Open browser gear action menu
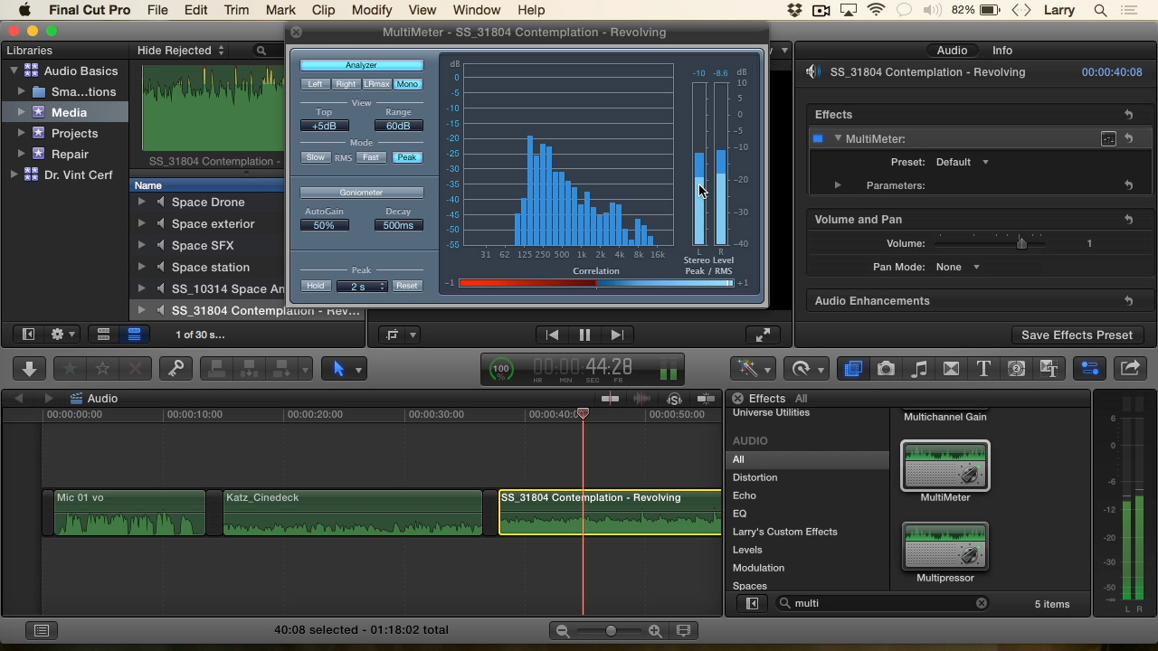The height and width of the screenshot is (651, 1158). [x=63, y=335]
